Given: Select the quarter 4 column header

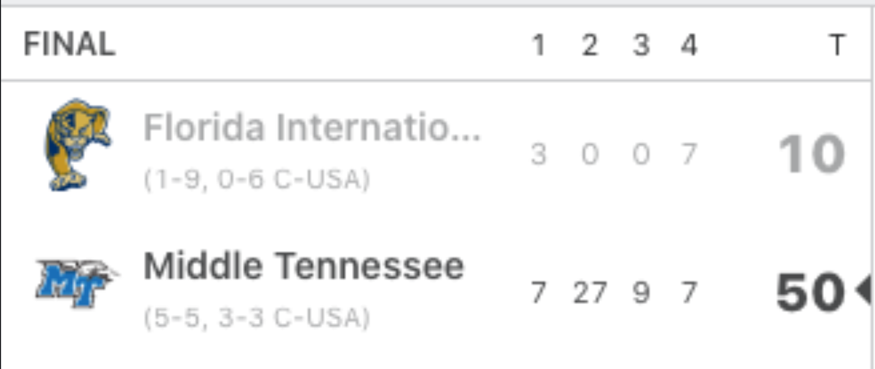Looking at the screenshot, I should click(689, 45).
